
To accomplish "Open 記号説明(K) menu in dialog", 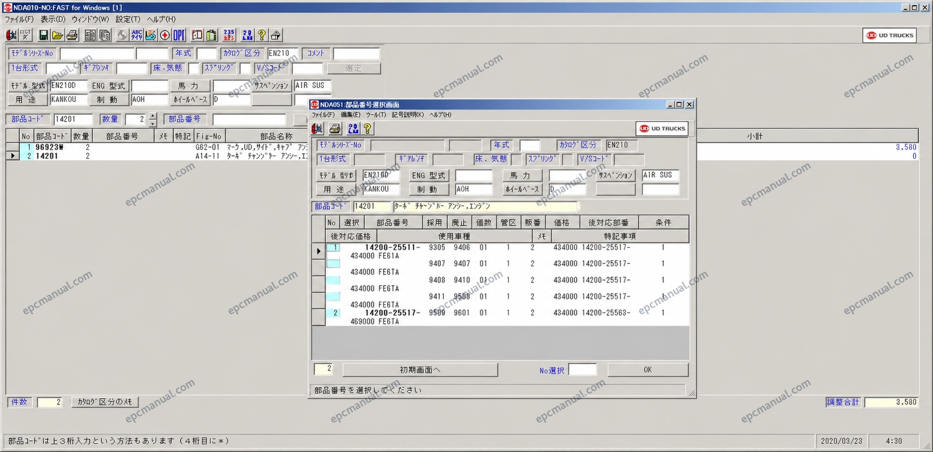I will tap(408, 115).
